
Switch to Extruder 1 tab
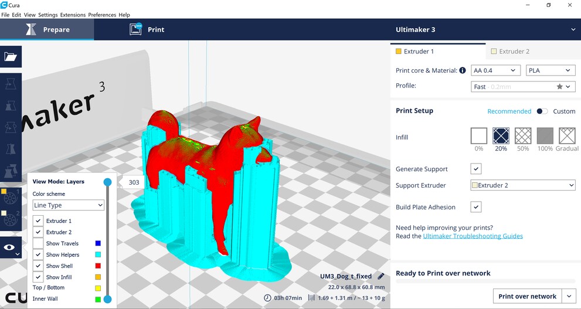(437, 51)
